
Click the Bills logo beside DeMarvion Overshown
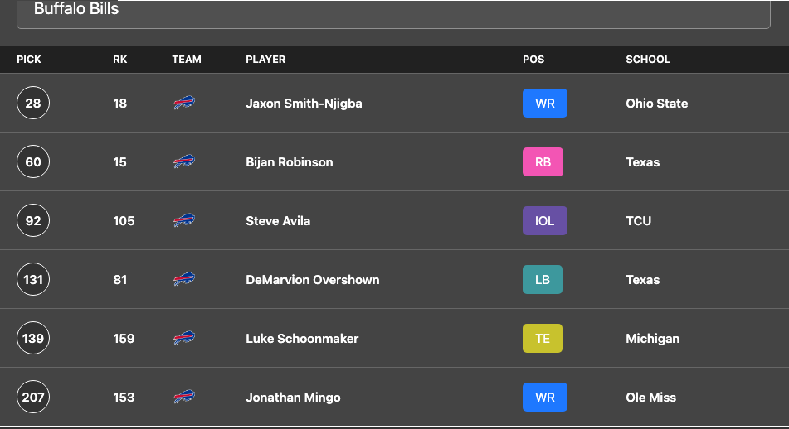point(184,279)
